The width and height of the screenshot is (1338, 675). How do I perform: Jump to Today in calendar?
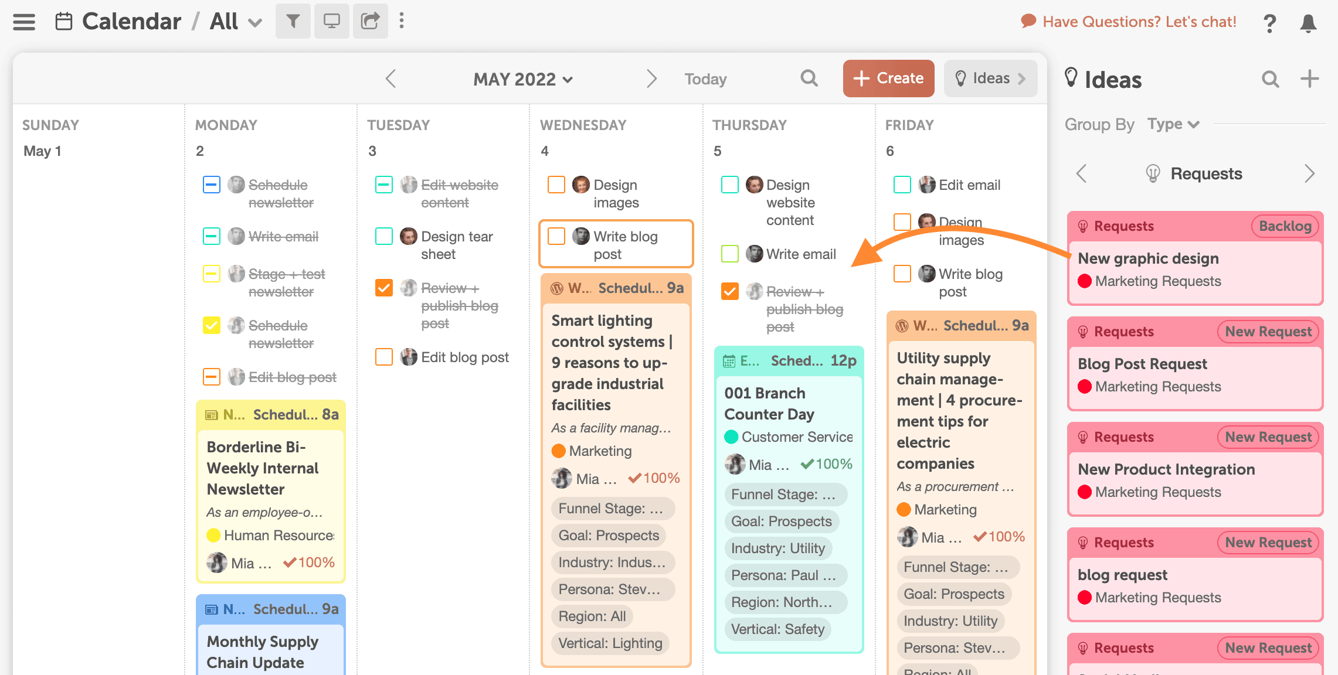pyautogui.click(x=705, y=79)
